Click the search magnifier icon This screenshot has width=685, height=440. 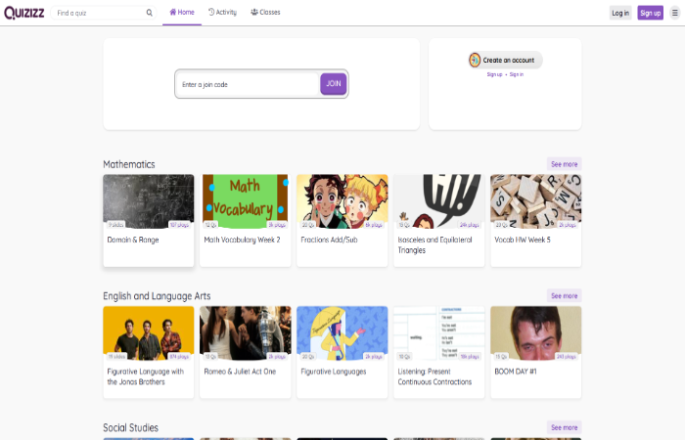point(149,13)
